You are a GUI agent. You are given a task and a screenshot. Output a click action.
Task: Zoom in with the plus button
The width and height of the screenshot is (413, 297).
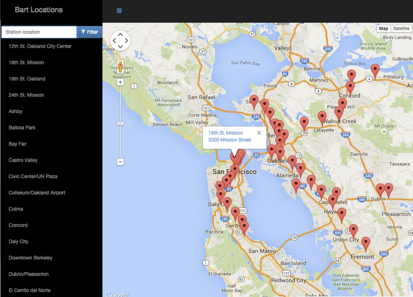tap(120, 82)
